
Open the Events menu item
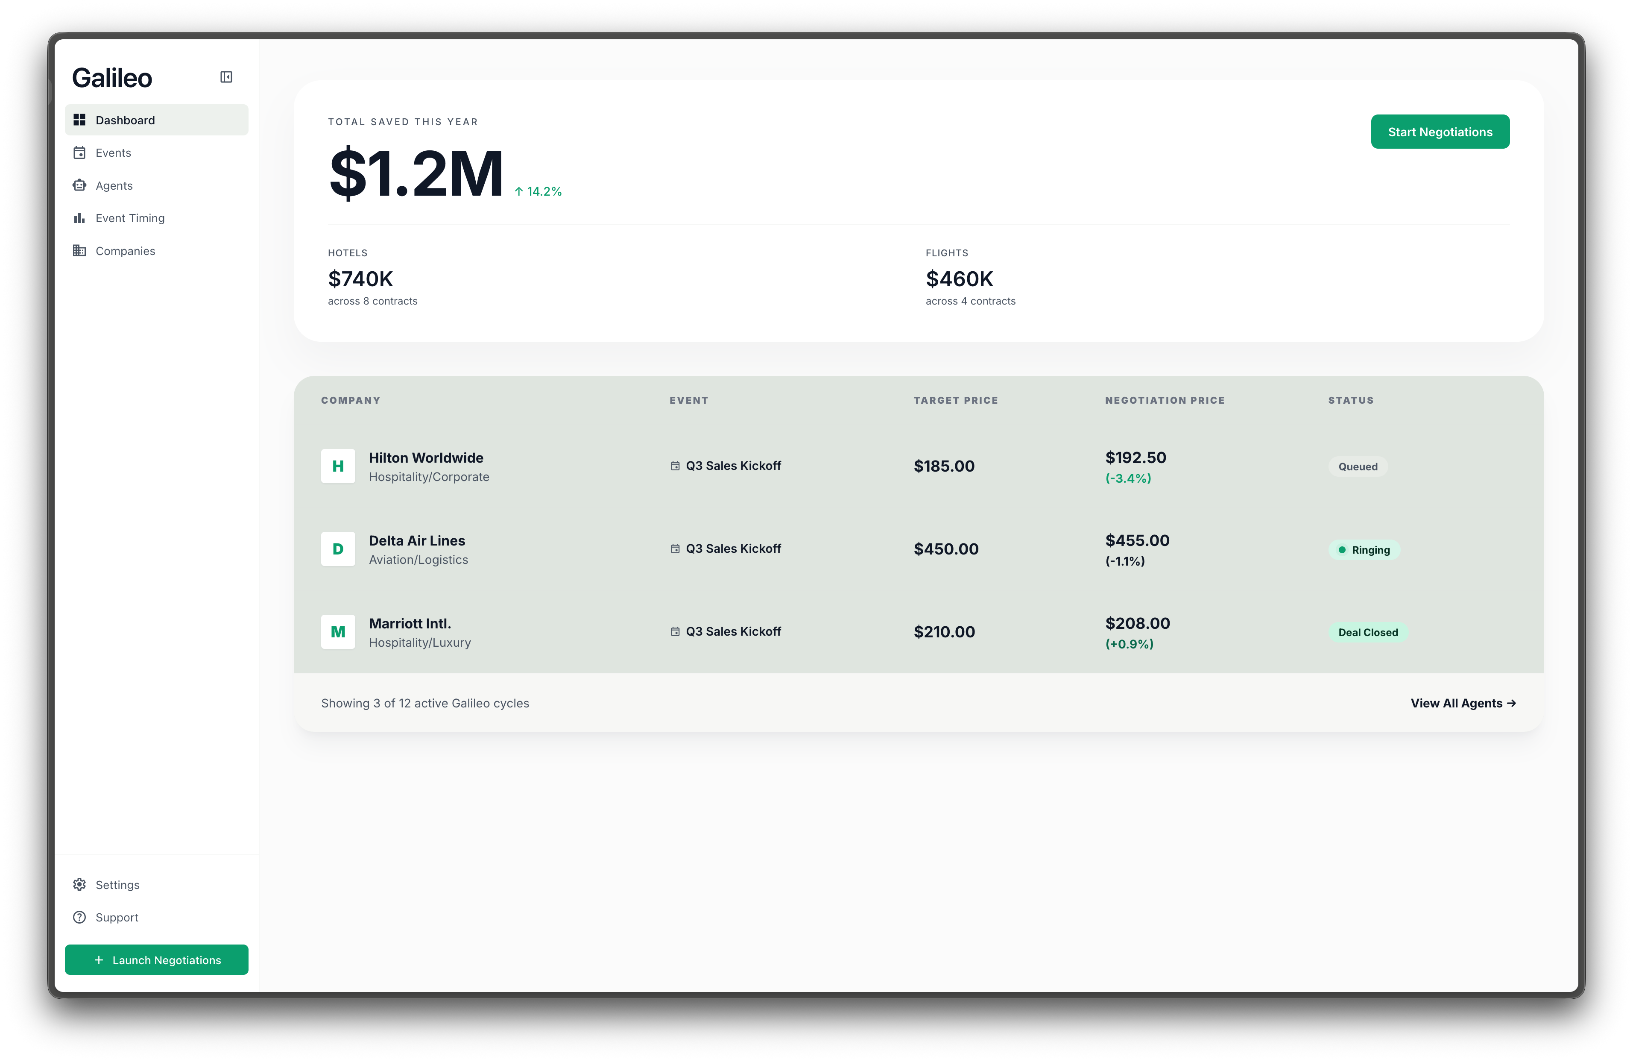(x=113, y=153)
